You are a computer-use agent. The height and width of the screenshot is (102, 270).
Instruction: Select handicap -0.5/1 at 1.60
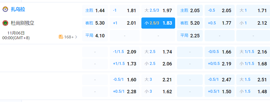(x=125, y=80)
